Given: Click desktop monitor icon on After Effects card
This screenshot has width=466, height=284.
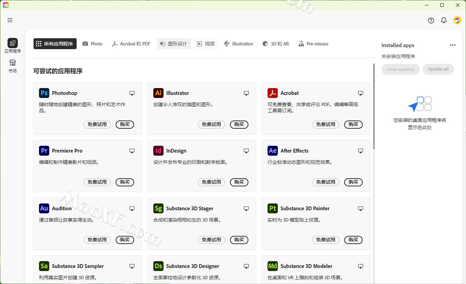Looking at the screenshot, I should click(361, 151).
